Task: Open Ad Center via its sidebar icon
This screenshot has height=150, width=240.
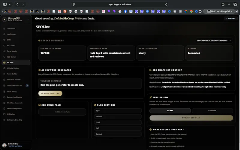Action: tap(4, 46)
